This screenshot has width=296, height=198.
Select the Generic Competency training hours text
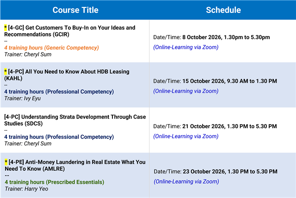(x=51, y=48)
